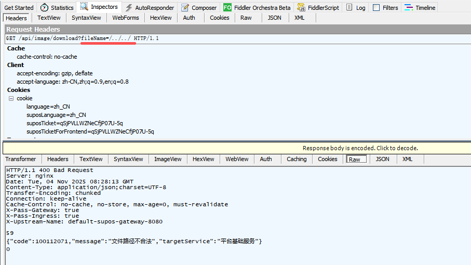This screenshot has width=471, height=265.
Task: Open the response ImageView tab
Action: coord(168,159)
